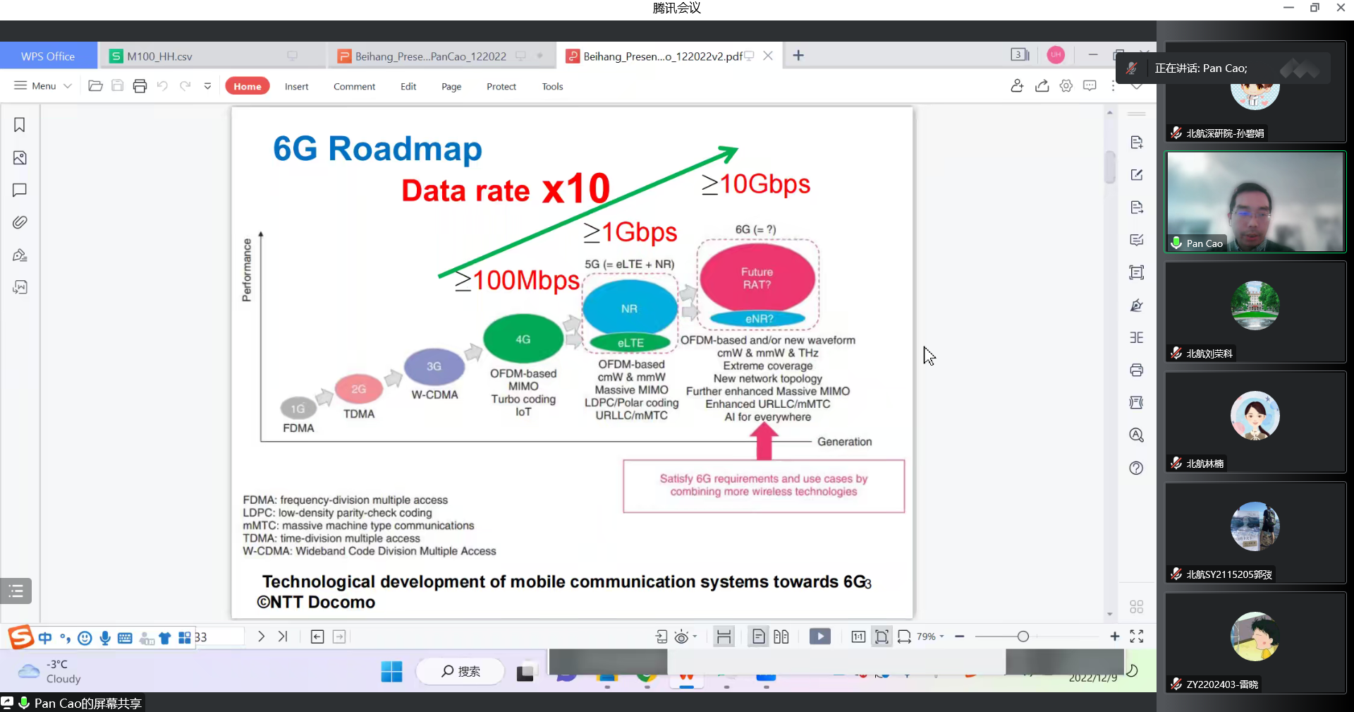
Task: Open the Attachments paperclip panel
Action: coord(20,222)
